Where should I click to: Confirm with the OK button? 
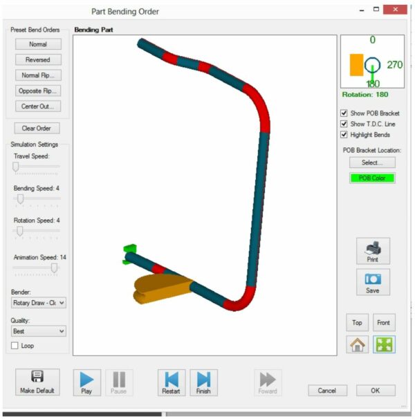[x=376, y=391]
